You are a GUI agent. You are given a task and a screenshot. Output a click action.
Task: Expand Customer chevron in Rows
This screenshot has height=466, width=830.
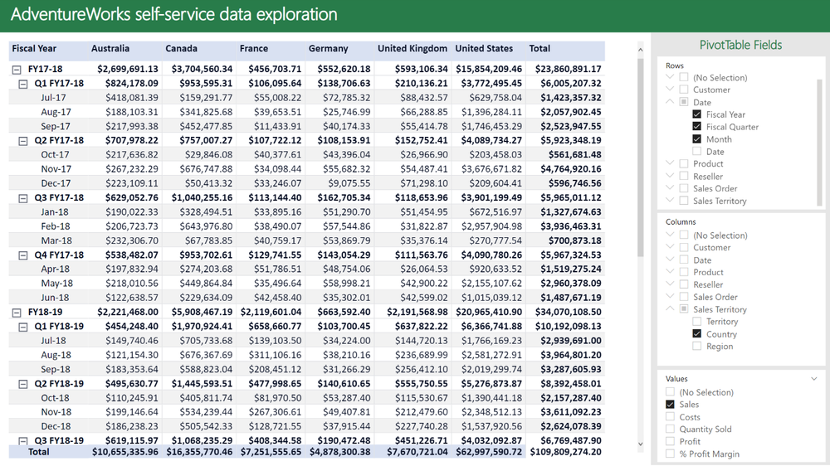(x=670, y=89)
